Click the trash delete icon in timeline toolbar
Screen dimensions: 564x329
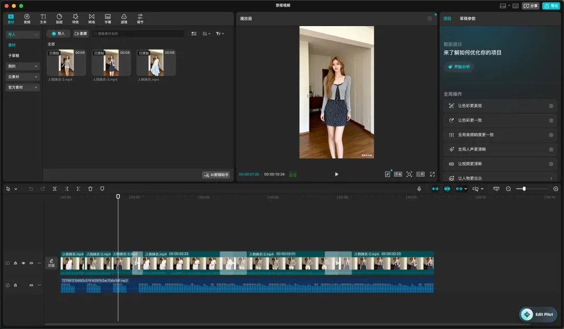click(90, 189)
